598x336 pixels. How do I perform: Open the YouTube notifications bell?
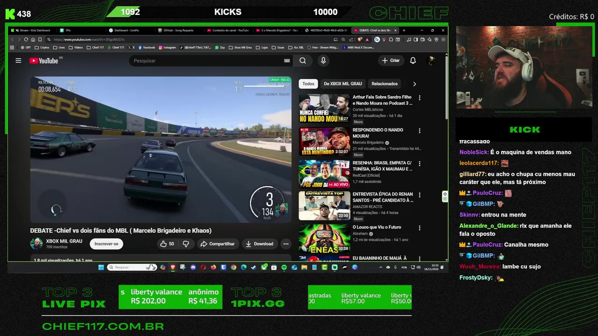click(x=413, y=61)
